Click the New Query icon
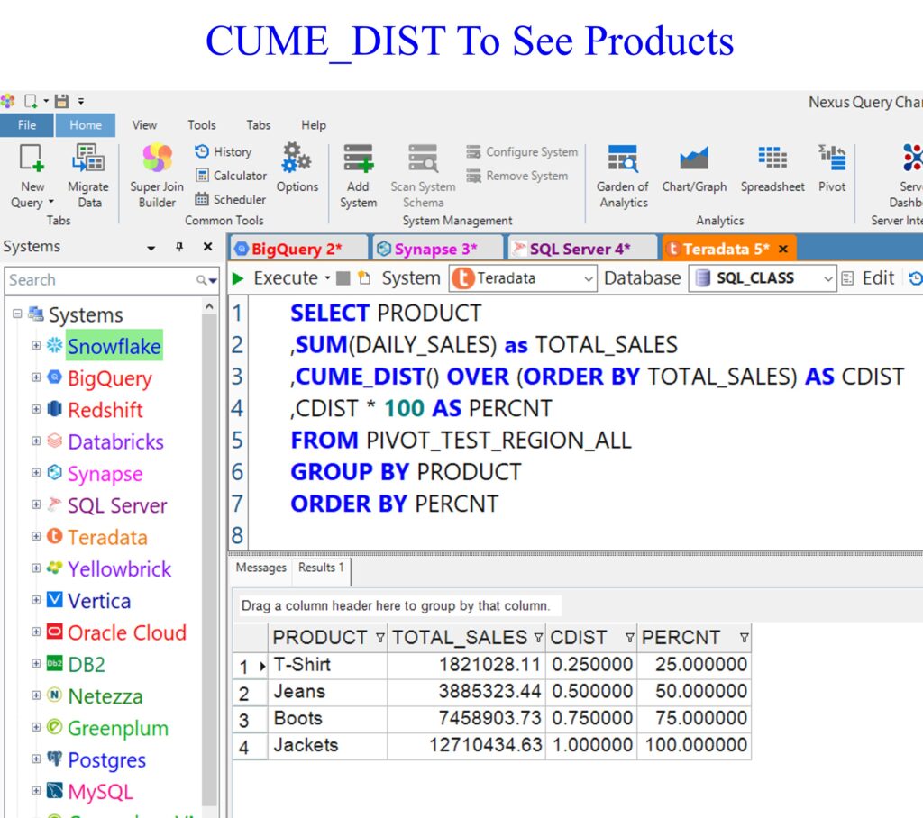Viewport: 923px width, 818px height. click(x=32, y=159)
